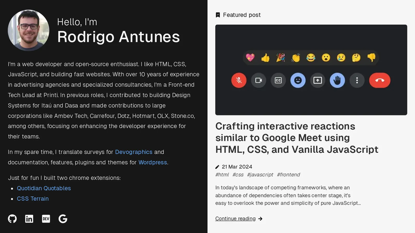
Task: Open the LinkedIn profile icon
Action: pyautogui.click(x=29, y=219)
